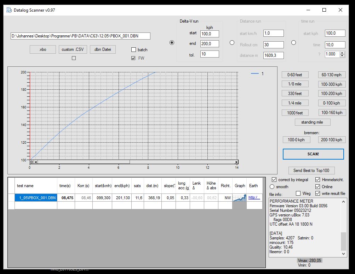The height and width of the screenshot is (274, 355).
Task: Click the chart zoom reset icon
Action: (32, 162)
